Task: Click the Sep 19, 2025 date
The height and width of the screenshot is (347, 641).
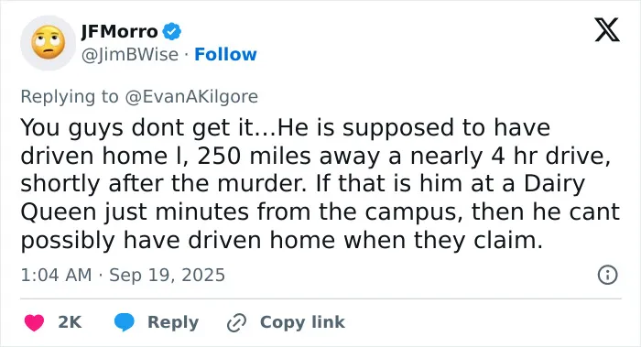Action: [x=167, y=275]
